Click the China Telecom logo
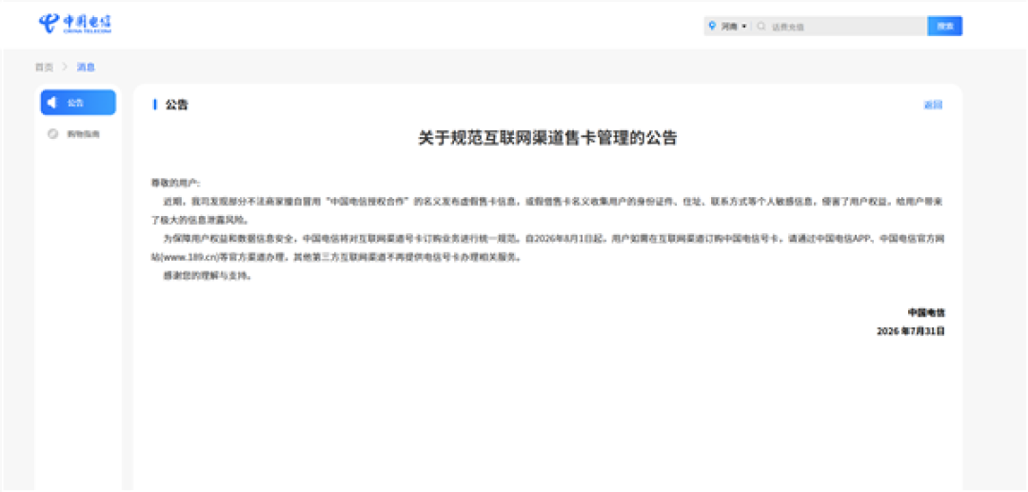The height and width of the screenshot is (492, 1028). (x=75, y=24)
